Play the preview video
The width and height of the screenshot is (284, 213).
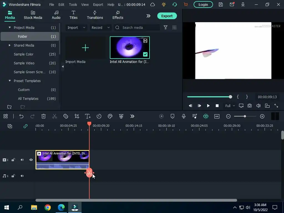click(208, 106)
